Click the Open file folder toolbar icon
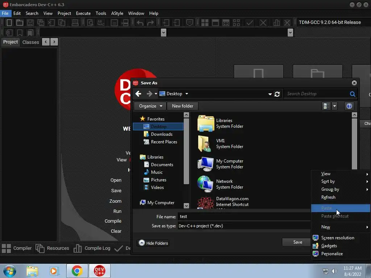 (x=20, y=23)
